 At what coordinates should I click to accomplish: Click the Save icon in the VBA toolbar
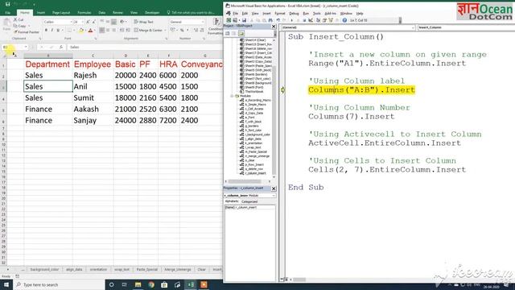[x=244, y=20]
